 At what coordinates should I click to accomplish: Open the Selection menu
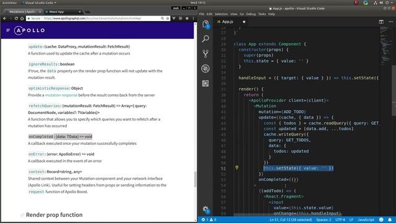tap(222, 14)
